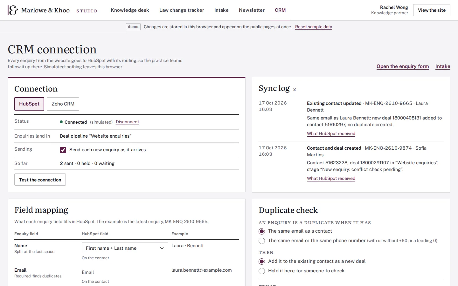Click the Rachel Wong user name
This screenshot has width=458, height=286.
pos(394,7)
